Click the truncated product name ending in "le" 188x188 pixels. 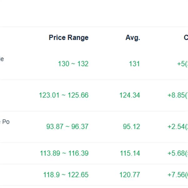pos(2,59)
